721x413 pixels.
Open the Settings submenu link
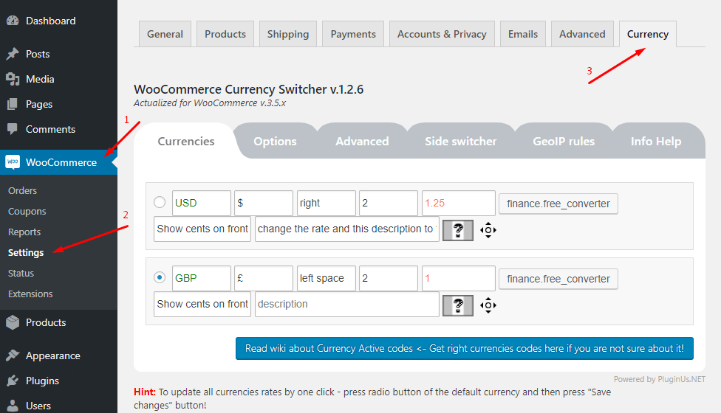click(26, 252)
